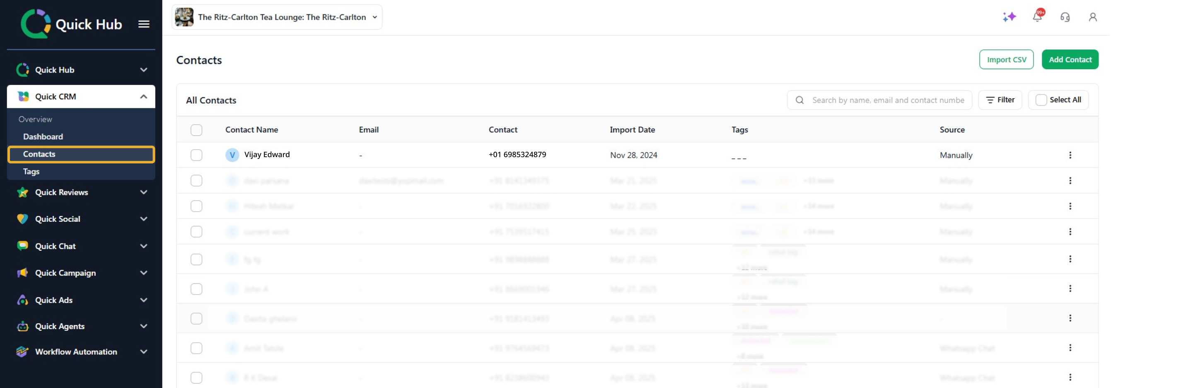Image resolution: width=1193 pixels, height=388 pixels.
Task: Click the Quick Hub logo
Action: point(71,24)
